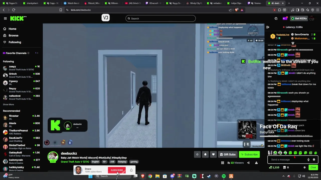This screenshot has height=180, width=321.
Task: Collapse the chat panel
Action: 268,27
